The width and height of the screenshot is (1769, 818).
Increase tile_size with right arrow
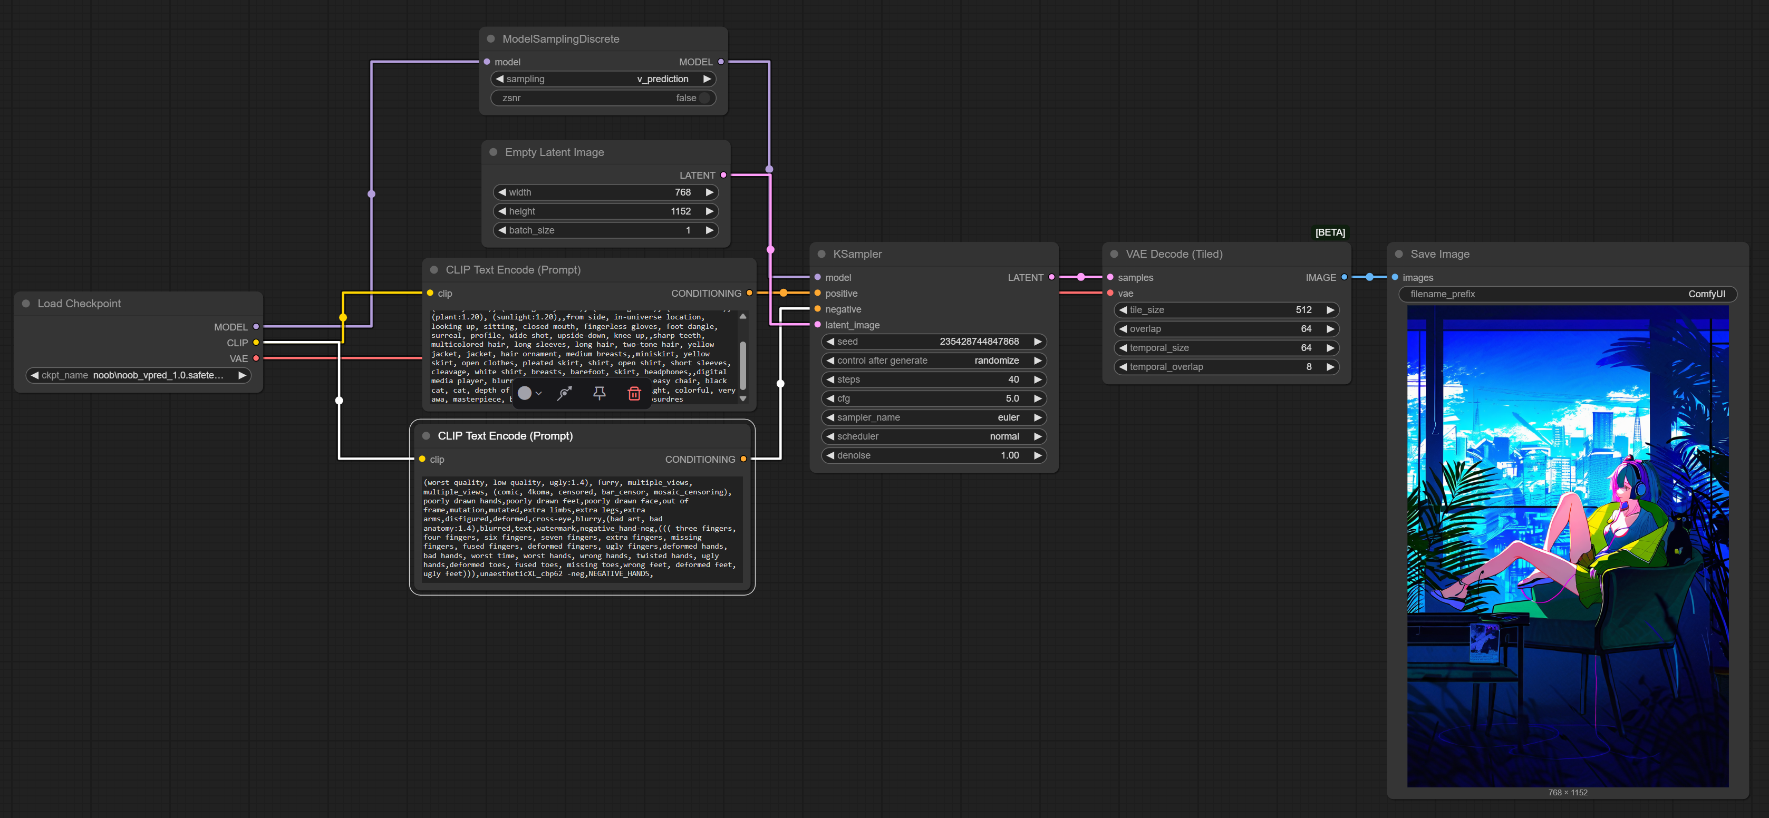pyautogui.click(x=1331, y=310)
